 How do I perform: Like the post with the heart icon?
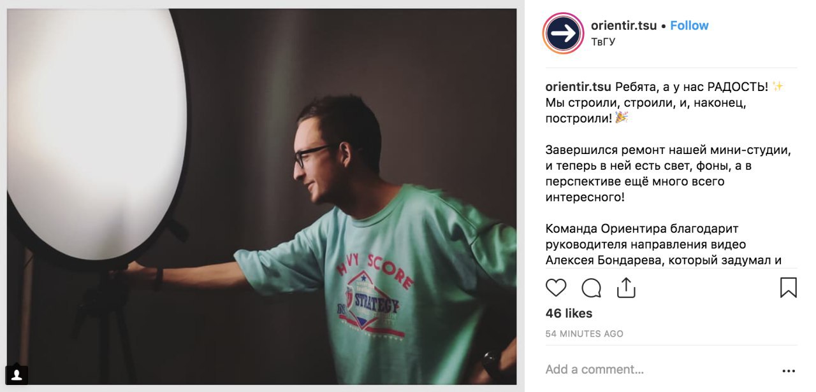tap(556, 288)
